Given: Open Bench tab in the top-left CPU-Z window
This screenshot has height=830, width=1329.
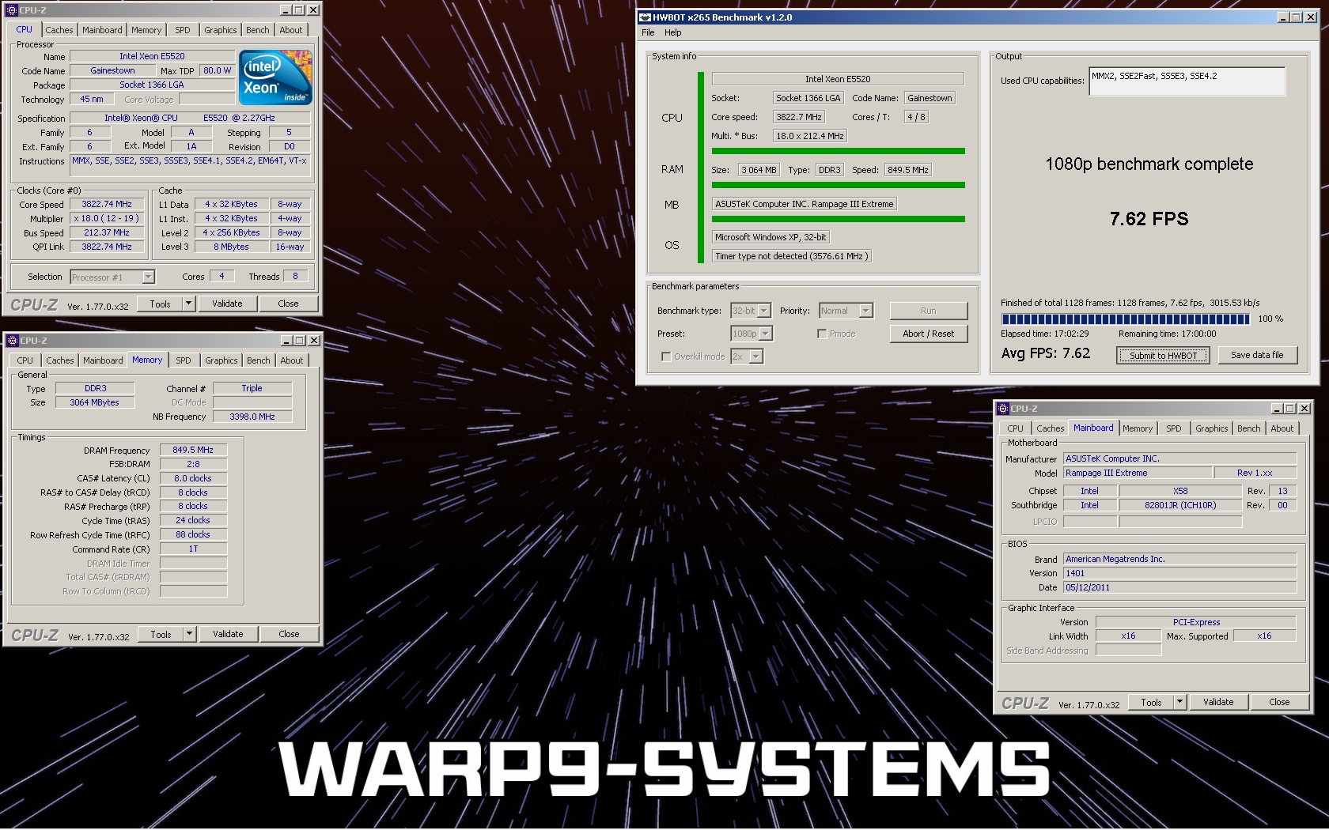Looking at the screenshot, I should coord(258,30).
